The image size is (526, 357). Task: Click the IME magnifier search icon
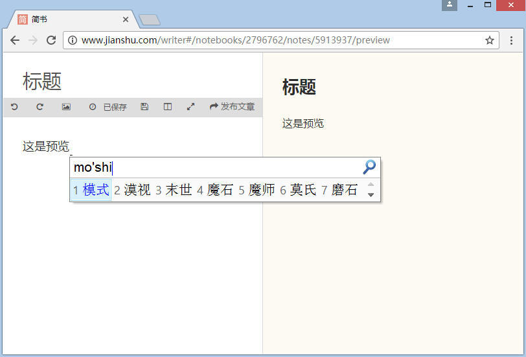pos(369,167)
